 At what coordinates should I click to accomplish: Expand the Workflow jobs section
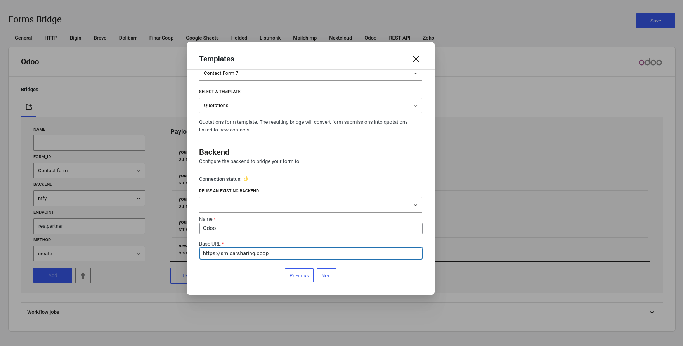point(652,312)
